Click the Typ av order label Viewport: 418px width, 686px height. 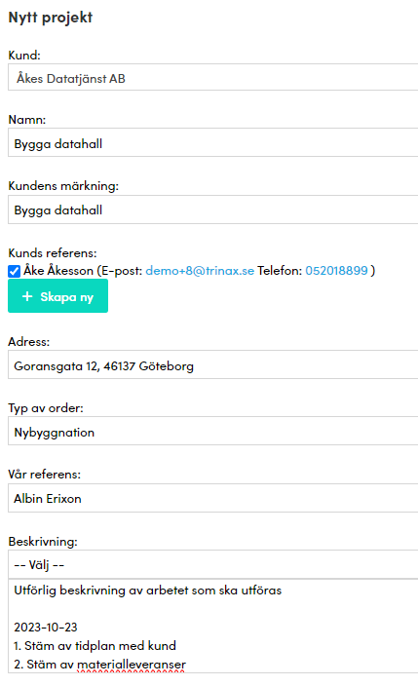[46, 408]
